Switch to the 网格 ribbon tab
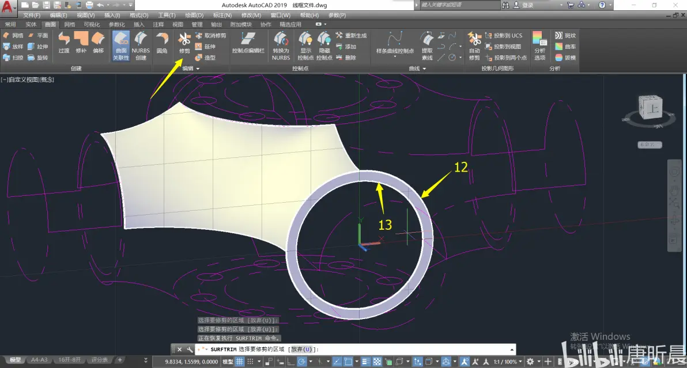This screenshot has height=368, width=687. [x=70, y=25]
